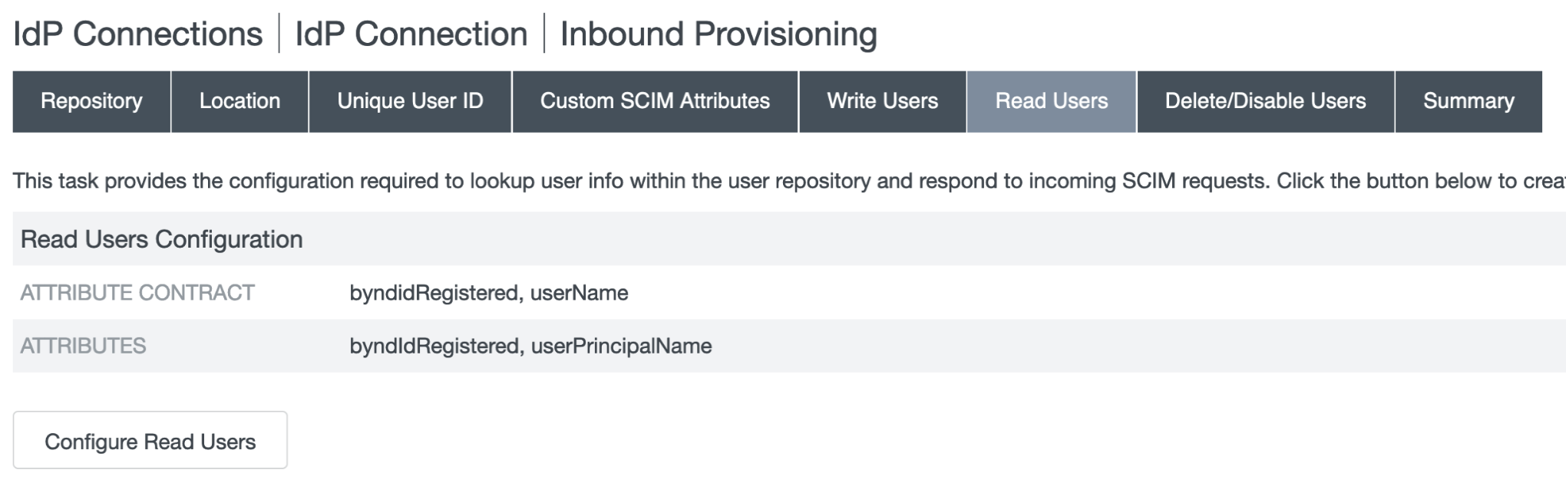View the Summary tab

(1468, 101)
